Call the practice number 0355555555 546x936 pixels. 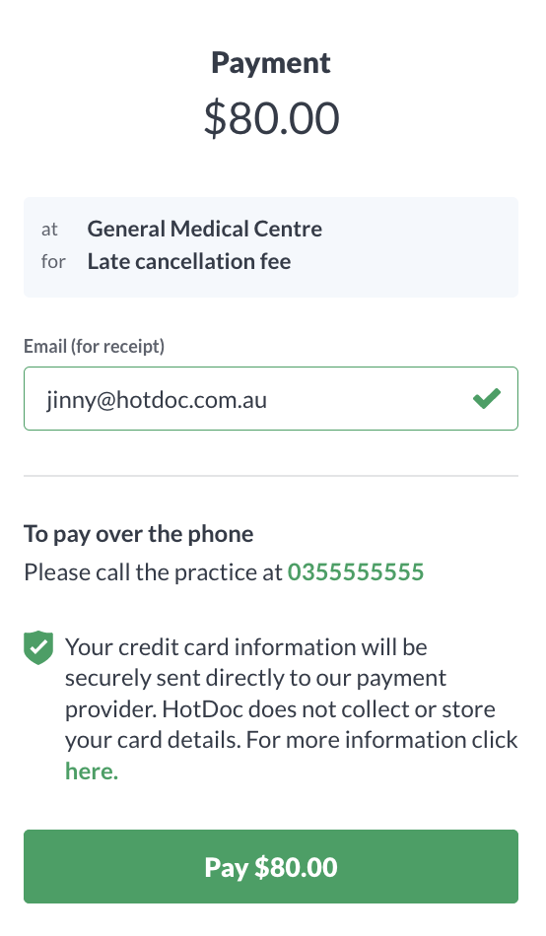[x=356, y=571]
